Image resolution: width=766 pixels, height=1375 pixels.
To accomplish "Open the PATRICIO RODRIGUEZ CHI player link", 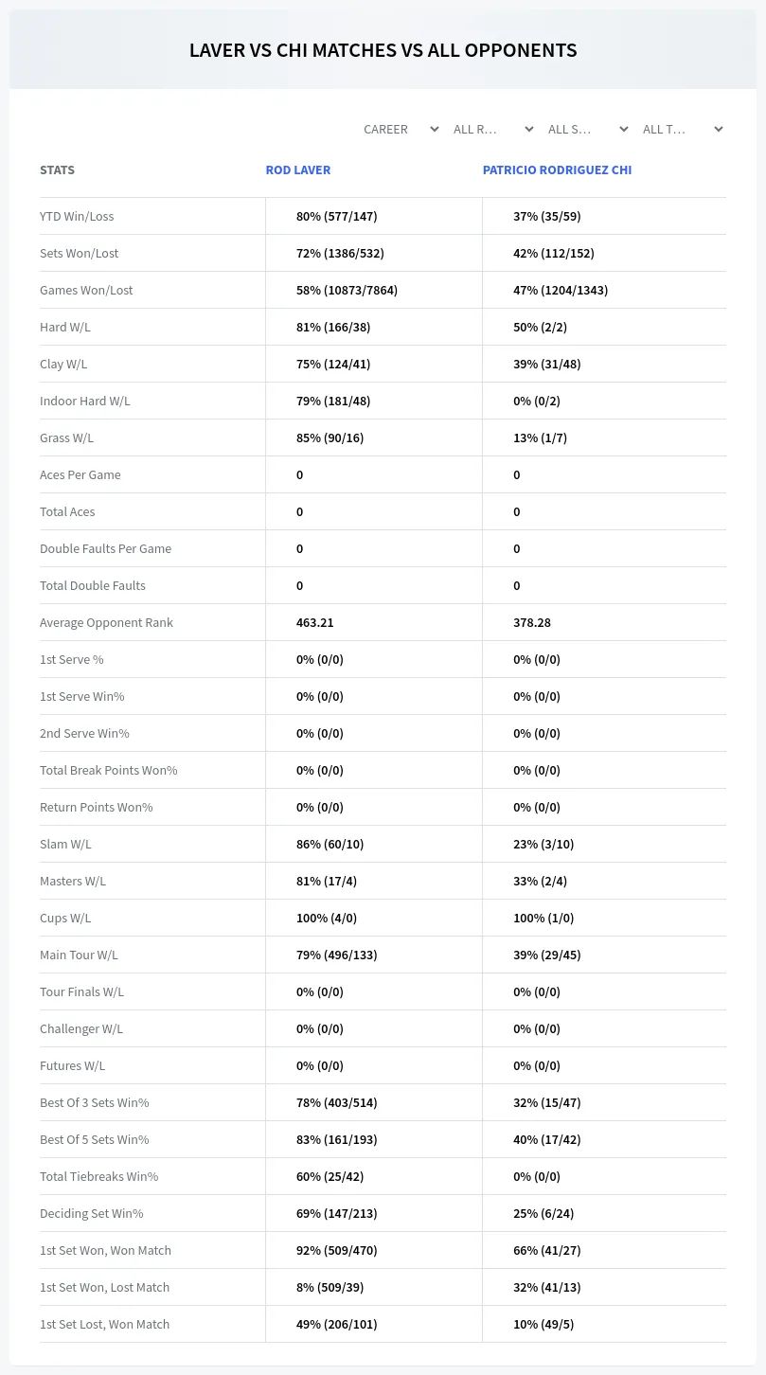I will point(557,170).
